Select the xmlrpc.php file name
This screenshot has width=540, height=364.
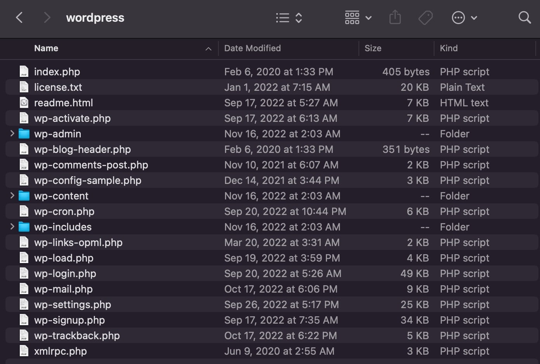point(61,351)
